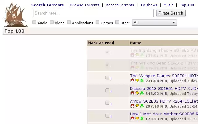Mark How I Met Your Mother S09E06 as read
Viewport: 198px width, 124px height.
pos(107,116)
